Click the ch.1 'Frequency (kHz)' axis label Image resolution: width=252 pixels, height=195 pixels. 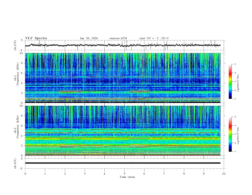18,74
